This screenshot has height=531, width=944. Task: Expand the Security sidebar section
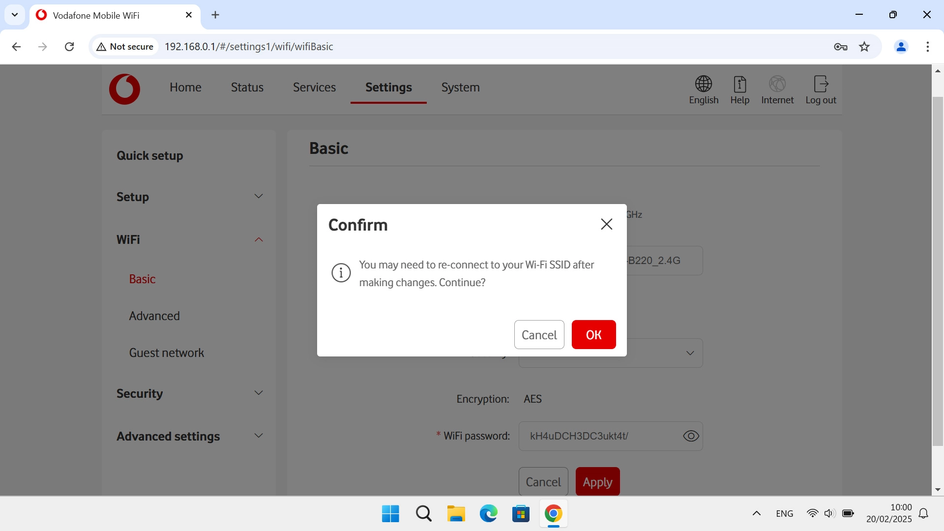pyautogui.click(x=258, y=393)
